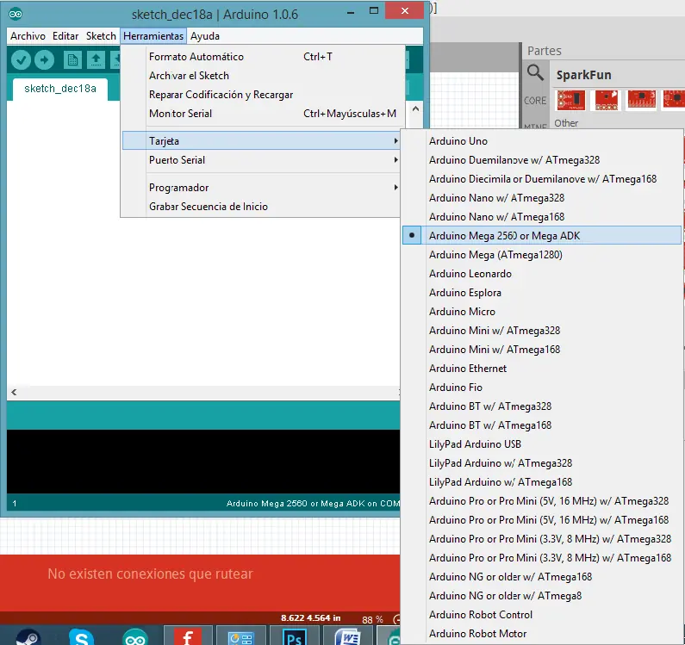Pick LilyPad Arduino w/ ATmega328
The height and width of the screenshot is (645, 685).
point(542,463)
